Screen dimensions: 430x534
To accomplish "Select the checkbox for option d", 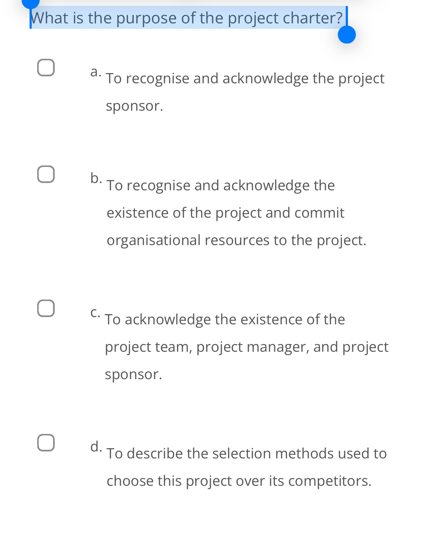I will click(46, 443).
